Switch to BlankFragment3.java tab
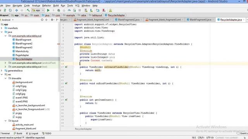248x139 pixels. coord(200,20)
